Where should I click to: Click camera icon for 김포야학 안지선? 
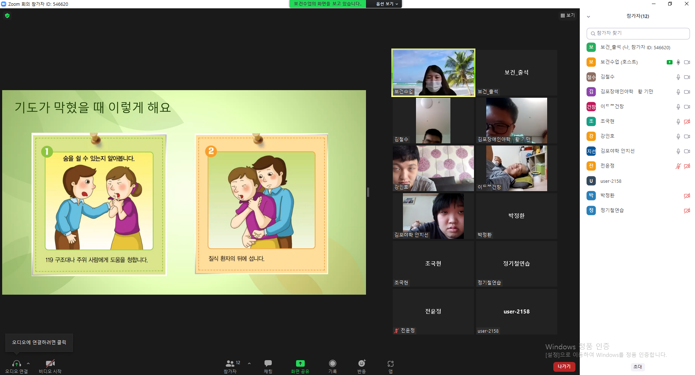pos(687,151)
